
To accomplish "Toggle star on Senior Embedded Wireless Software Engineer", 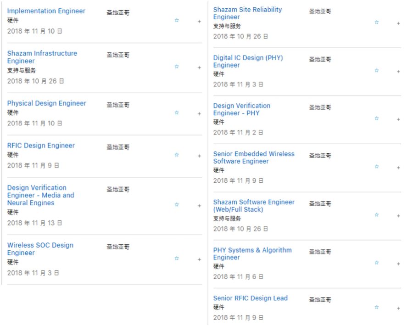I will [377, 167].
